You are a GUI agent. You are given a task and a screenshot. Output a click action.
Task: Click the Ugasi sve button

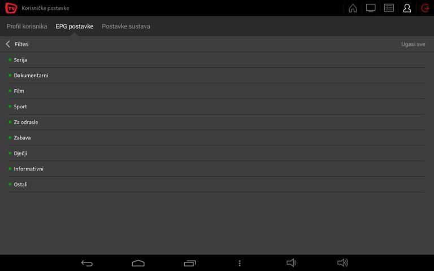tap(413, 44)
